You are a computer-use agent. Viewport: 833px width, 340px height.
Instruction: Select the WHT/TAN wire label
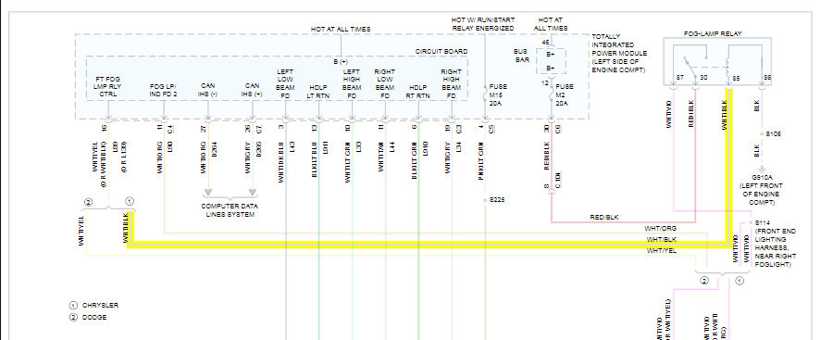[381, 157]
